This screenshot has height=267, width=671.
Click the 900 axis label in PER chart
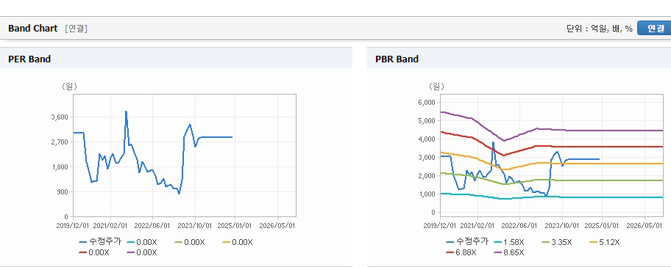tap(63, 192)
